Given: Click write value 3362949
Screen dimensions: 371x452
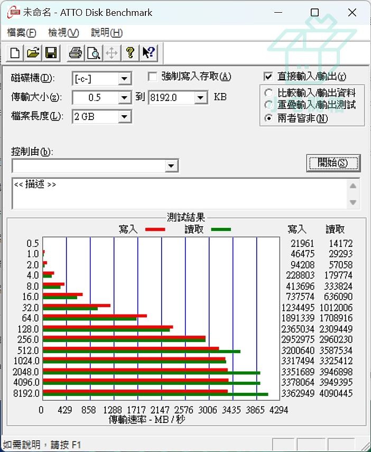Looking at the screenshot, I should [x=298, y=393].
